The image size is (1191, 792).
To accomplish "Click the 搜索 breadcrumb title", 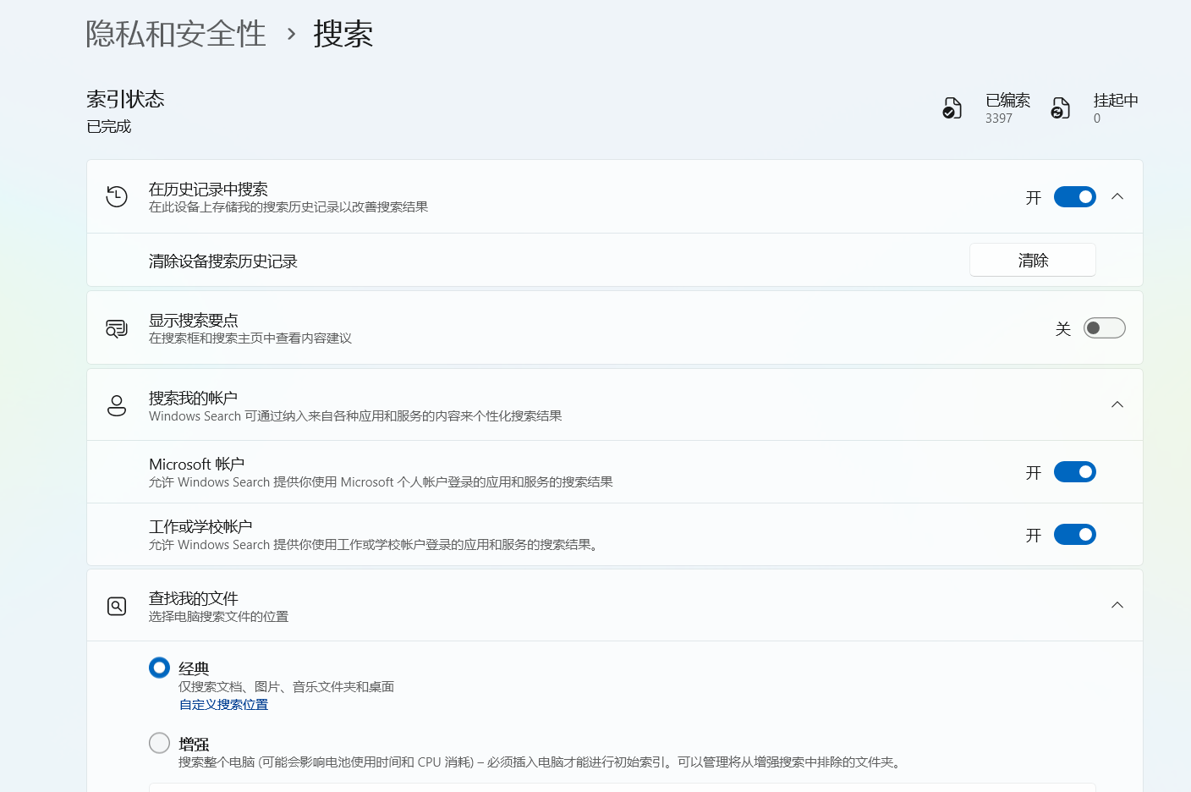I will [343, 34].
